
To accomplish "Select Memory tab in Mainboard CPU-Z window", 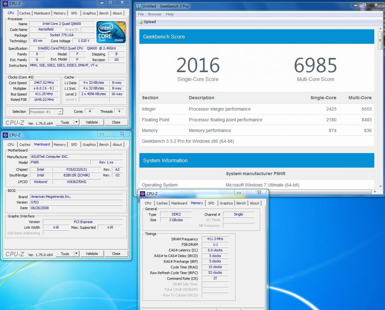I will click(x=60, y=144).
